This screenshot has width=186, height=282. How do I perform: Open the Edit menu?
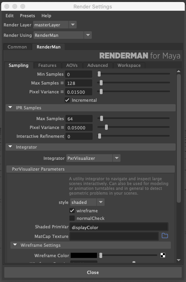click(10, 16)
